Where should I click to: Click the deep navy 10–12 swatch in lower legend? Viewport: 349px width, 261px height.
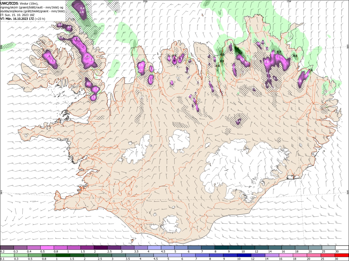coord(244,255)
